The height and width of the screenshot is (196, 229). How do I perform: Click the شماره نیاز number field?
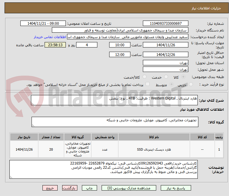(x=166, y=24)
